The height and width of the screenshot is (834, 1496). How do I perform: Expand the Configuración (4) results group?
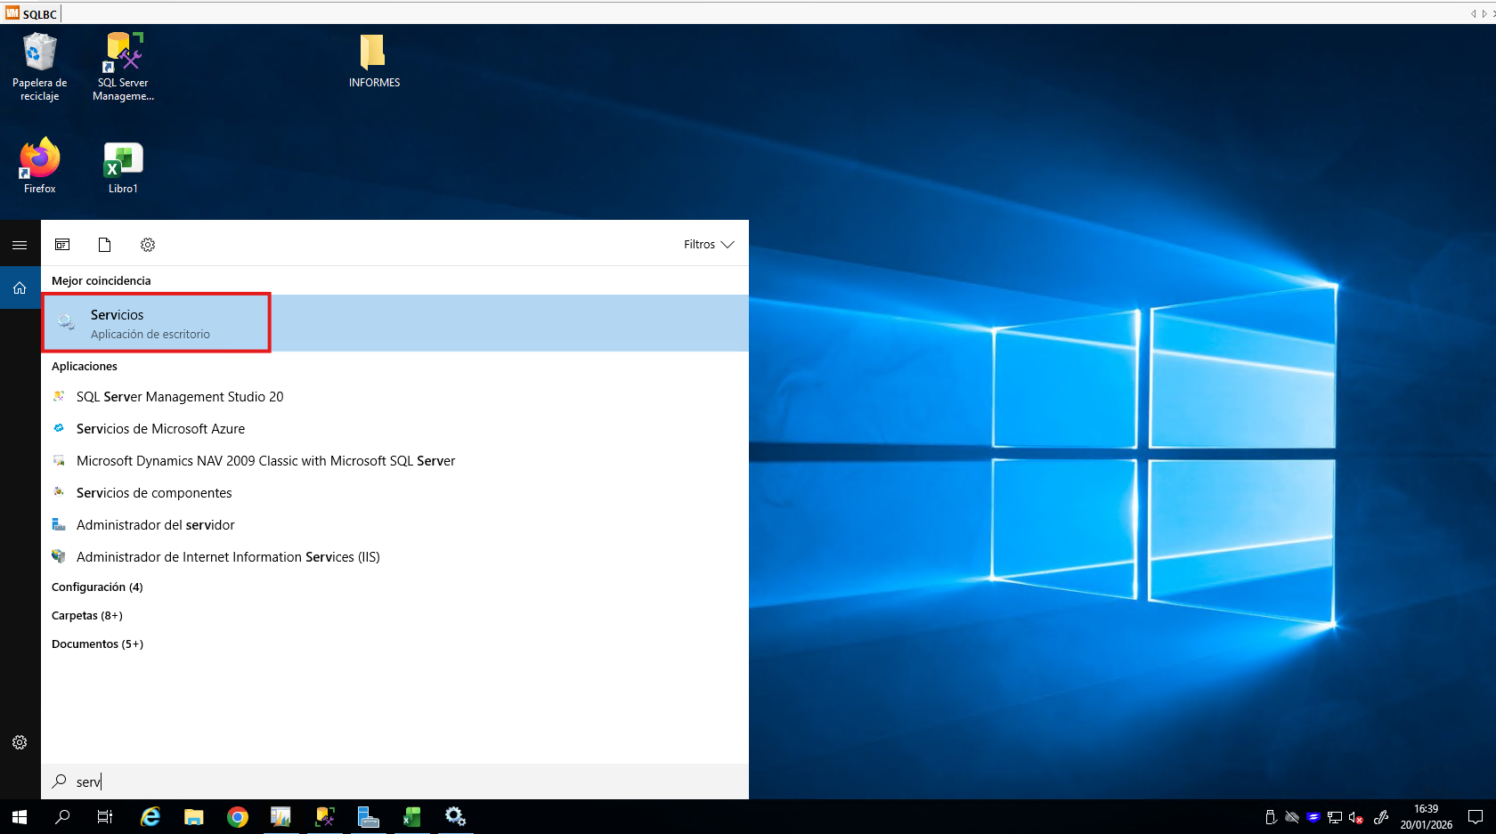(x=97, y=587)
